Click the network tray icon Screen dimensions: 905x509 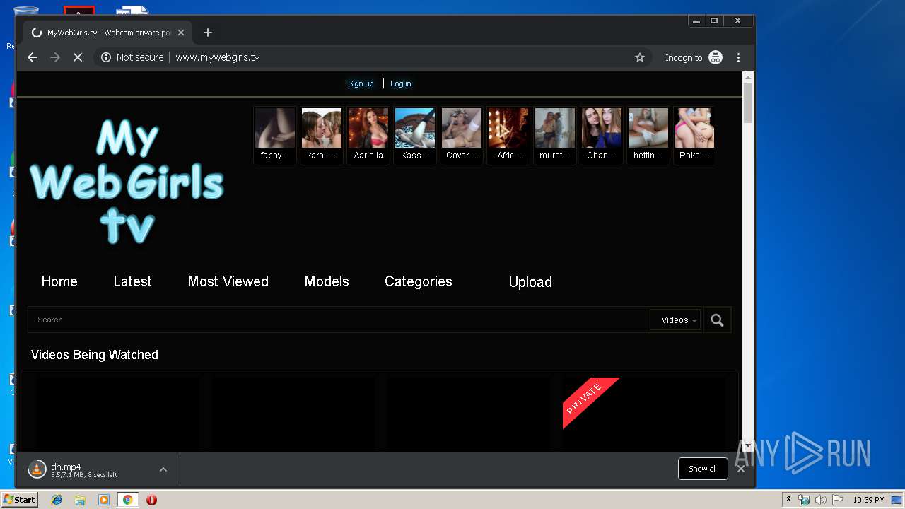[x=804, y=500]
